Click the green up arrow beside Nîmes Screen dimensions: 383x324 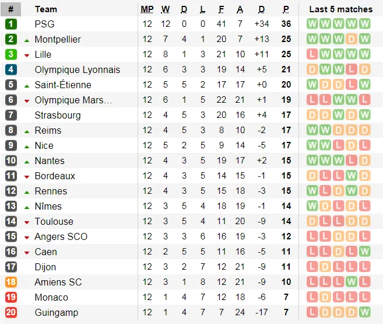click(27, 207)
